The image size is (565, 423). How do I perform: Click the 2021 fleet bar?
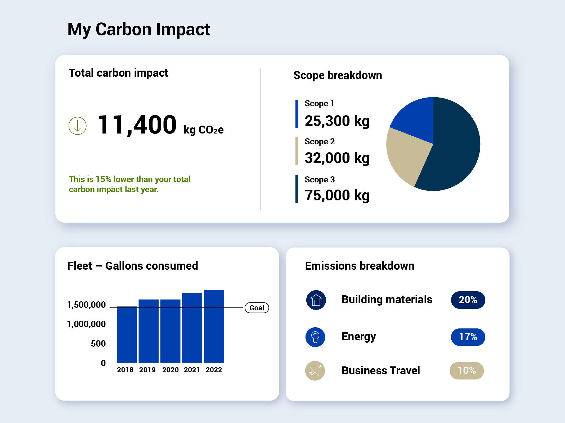click(x=192, y=328)
